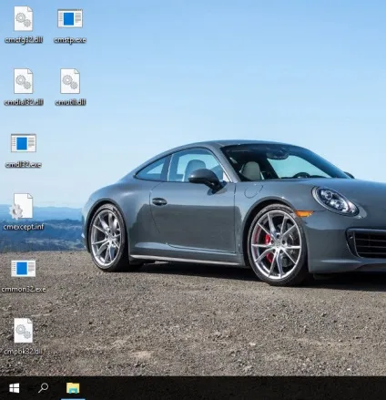This screenshot has height=400, width=386.
Task: Select the cmexcept.inf setup file icon
Action: 21,206
